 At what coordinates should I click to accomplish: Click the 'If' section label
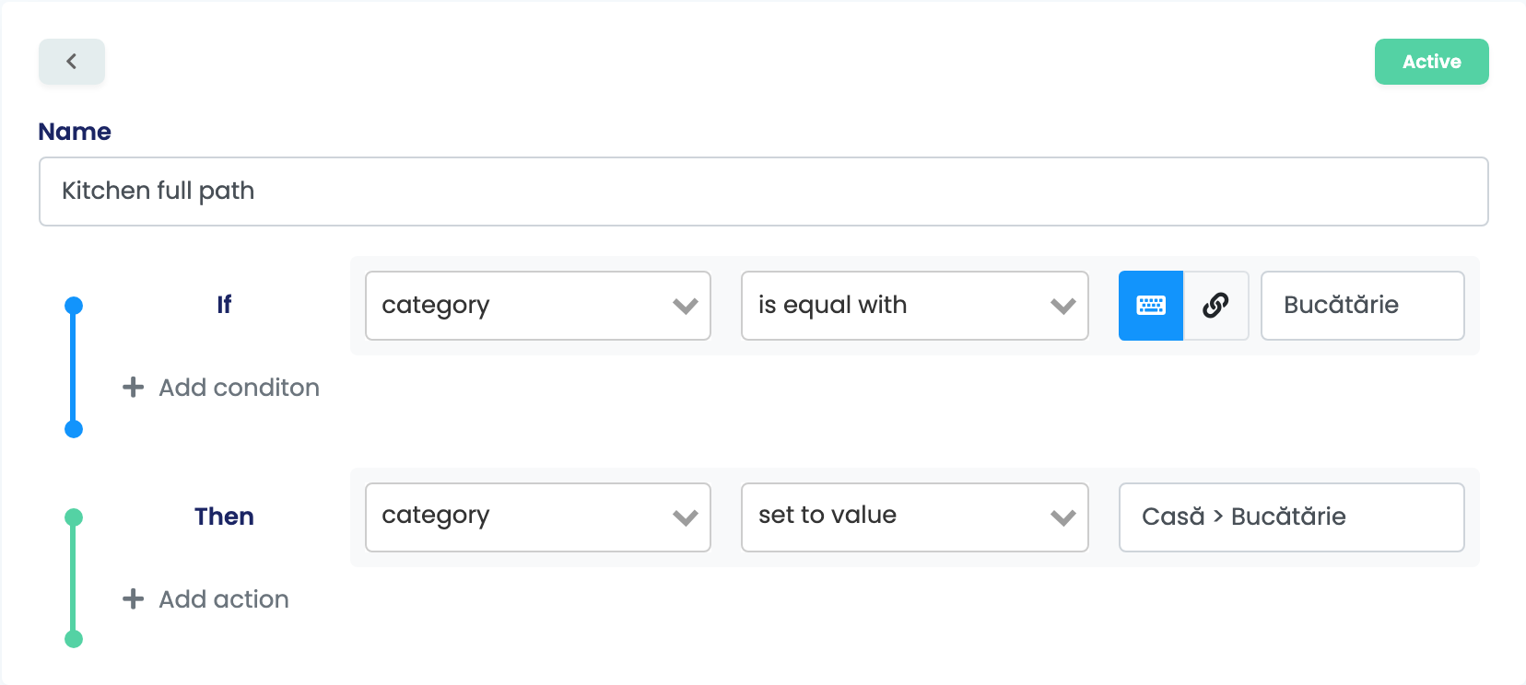pyautogui.click(x=224, y=305)
